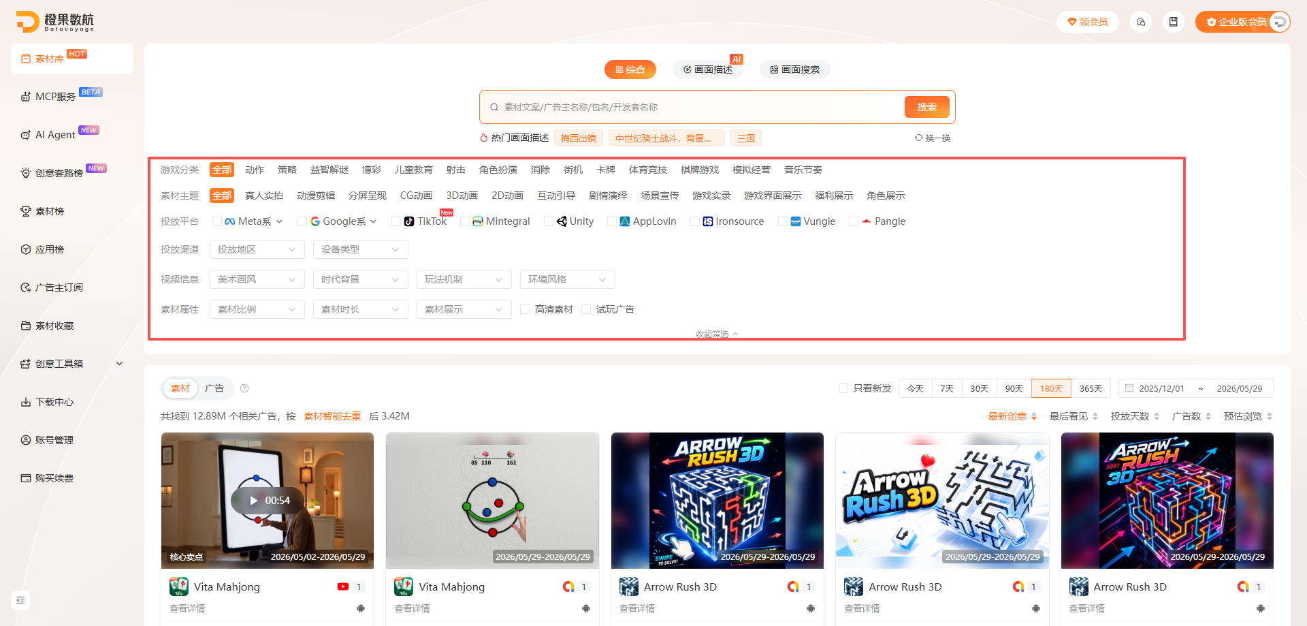This screenshot has width=1307, height=626.
Task: Expand the 创意工具箱 sidebar menu
Action: pyautogui.click(x=72, y=364)
